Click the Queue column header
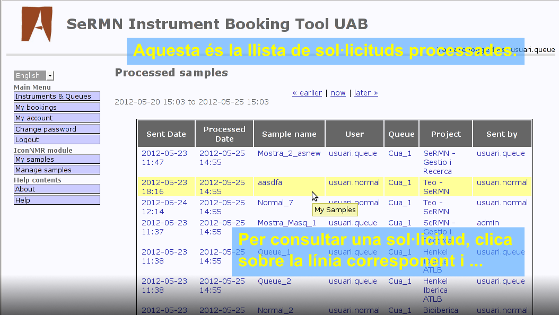This screenshot has height=315, width=559. tap(401, 134)
